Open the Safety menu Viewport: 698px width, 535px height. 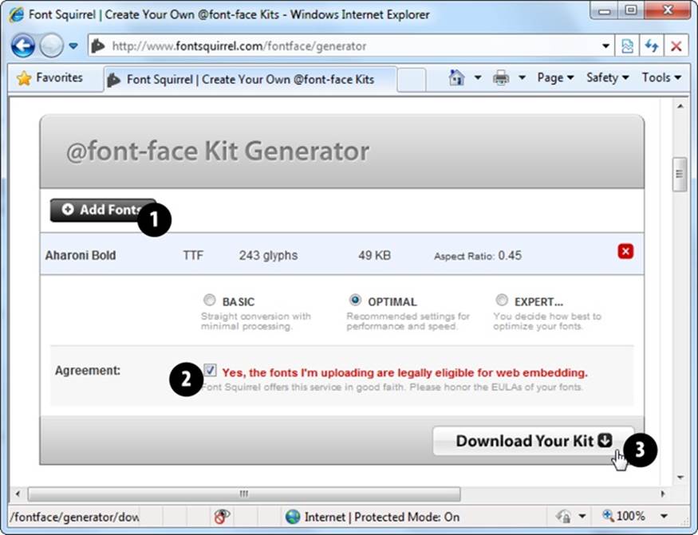607,78
